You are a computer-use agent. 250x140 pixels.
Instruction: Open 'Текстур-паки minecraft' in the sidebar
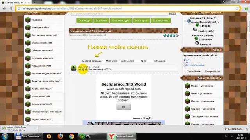[46, 81]
